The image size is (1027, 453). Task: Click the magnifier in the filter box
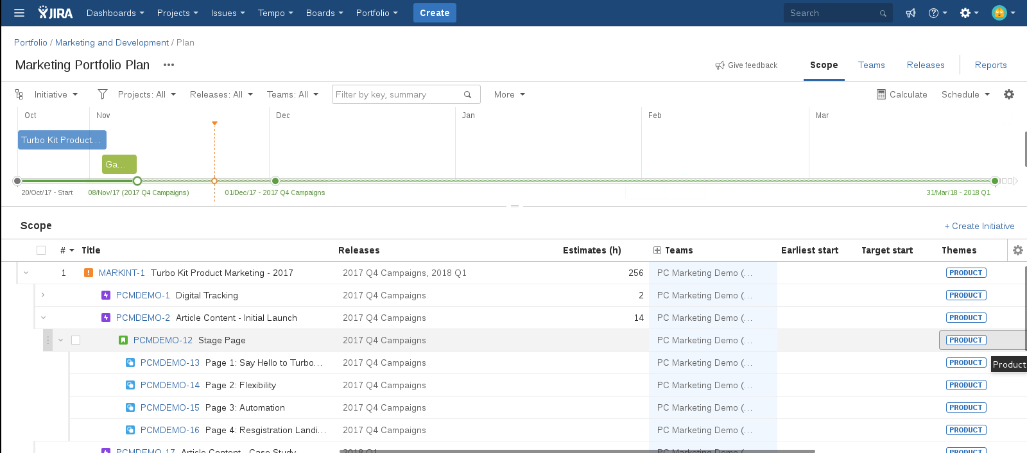click(x=468, y=95)
